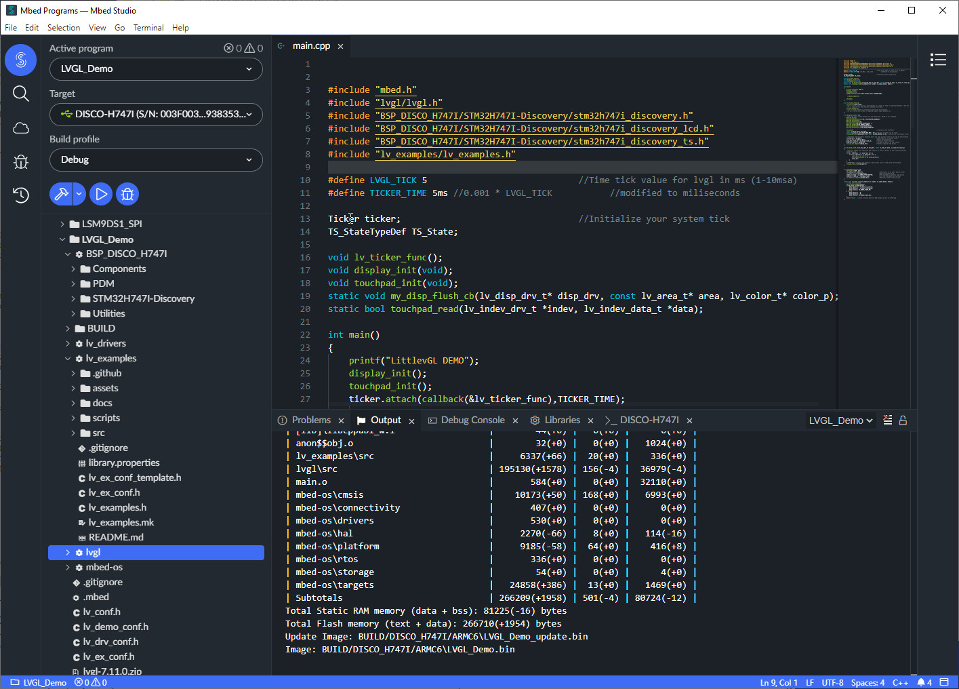The width and height of the screenshot is (959, 689).
Task: Open README.md in file tree
Action: [x=116, y=537]
